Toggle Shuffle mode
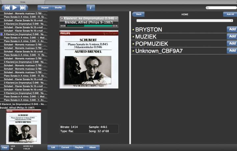 point(58,8)
